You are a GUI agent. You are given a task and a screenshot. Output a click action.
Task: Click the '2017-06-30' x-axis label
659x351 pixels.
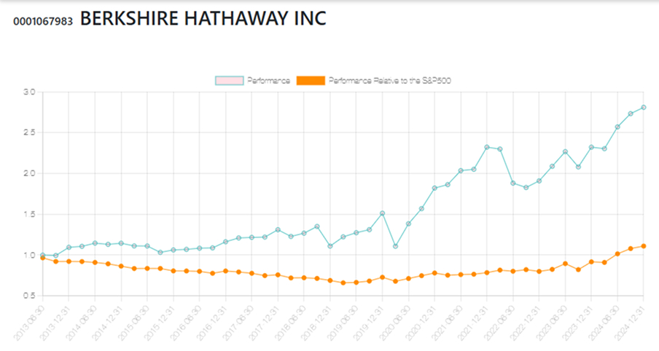(x=238, y=323)
